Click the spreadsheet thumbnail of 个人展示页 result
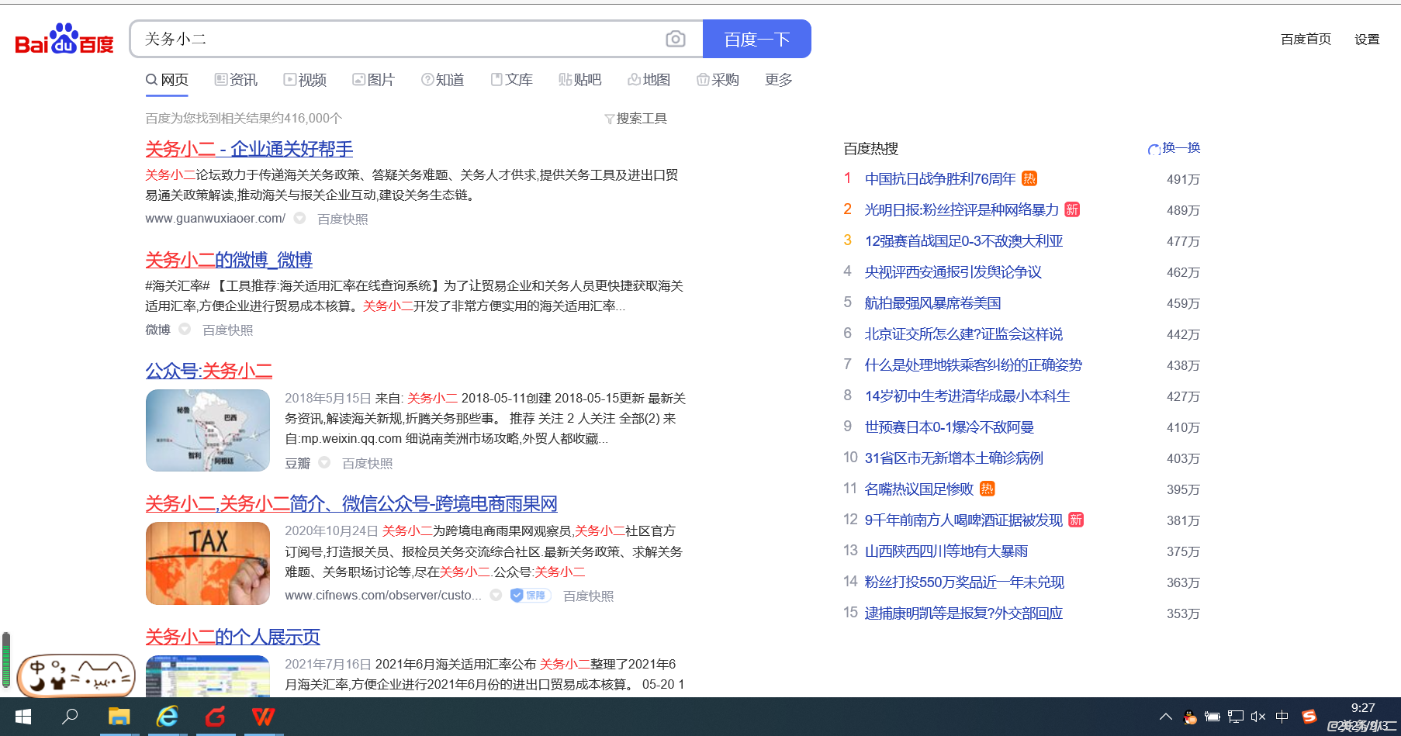The height and width of the screenshot is (736, 1401). [x=208, y=676]
